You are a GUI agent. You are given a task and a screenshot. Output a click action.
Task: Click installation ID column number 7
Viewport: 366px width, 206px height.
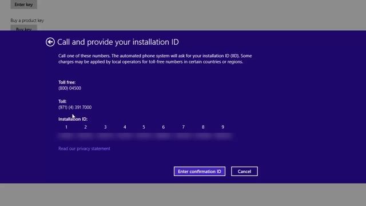(x=183, y=127)
